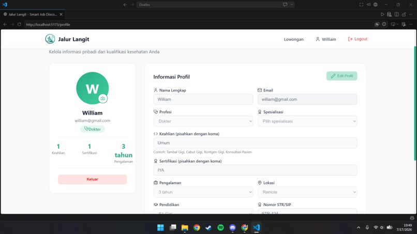This screenshot has width=417, height=234.
Task: Click the Nomor STR/SIP input field
Action: (307, 211)
